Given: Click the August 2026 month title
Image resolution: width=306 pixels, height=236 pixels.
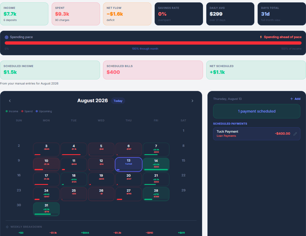Looking at the screenshot, I should pos(92,101).
